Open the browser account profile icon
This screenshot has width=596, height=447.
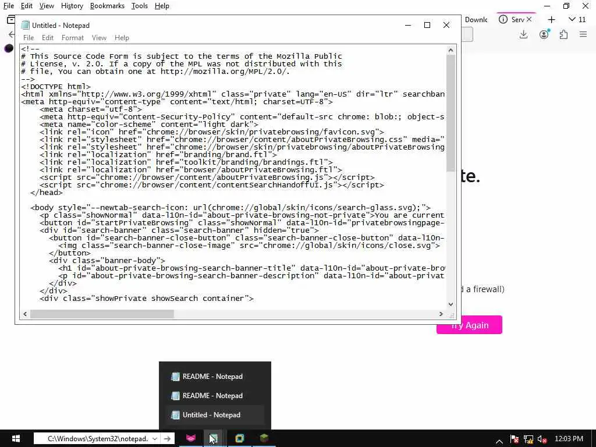(544, 34)
